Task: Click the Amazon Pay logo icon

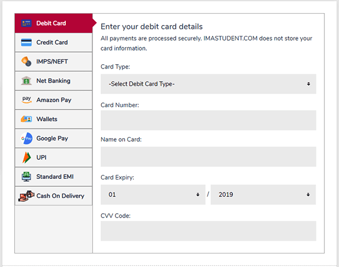Action: coord(27,100)
